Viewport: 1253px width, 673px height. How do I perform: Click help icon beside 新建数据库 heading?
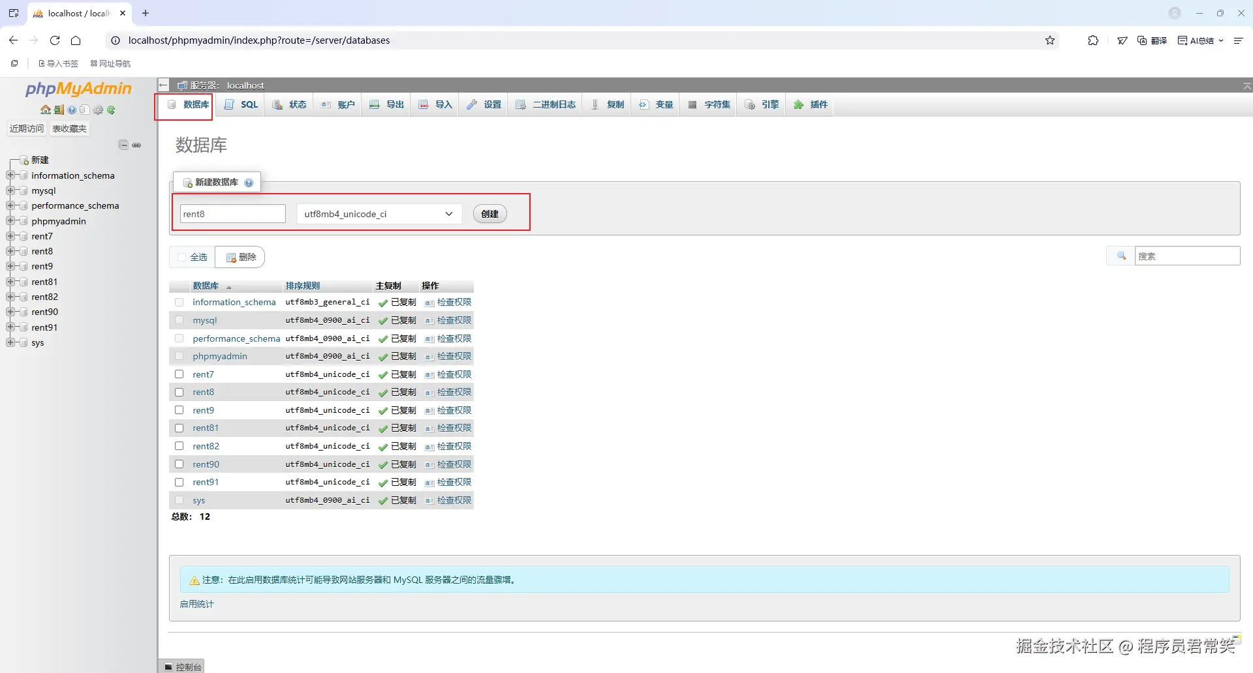point(249,183)
